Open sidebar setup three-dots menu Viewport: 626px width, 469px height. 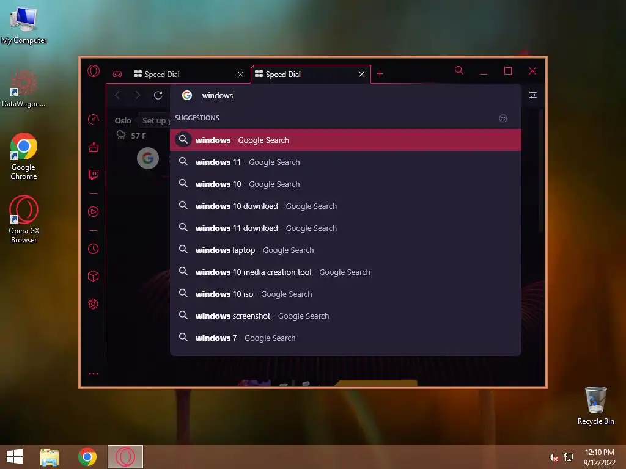coord(94,374)
